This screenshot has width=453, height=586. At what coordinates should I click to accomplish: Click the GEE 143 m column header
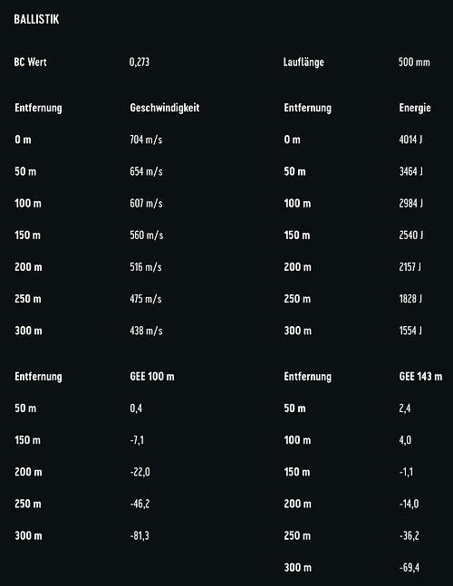click(x=420, y=377)
